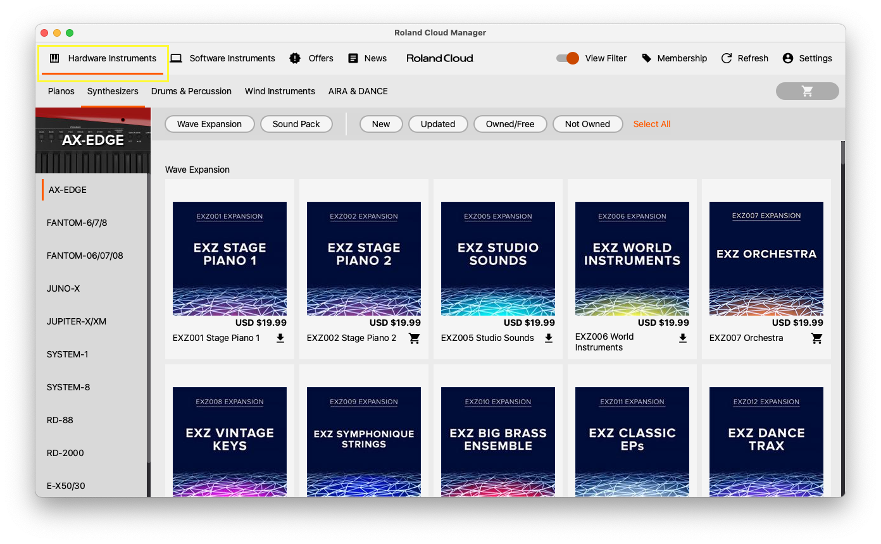Open the shopping cart button

[807, 91]
